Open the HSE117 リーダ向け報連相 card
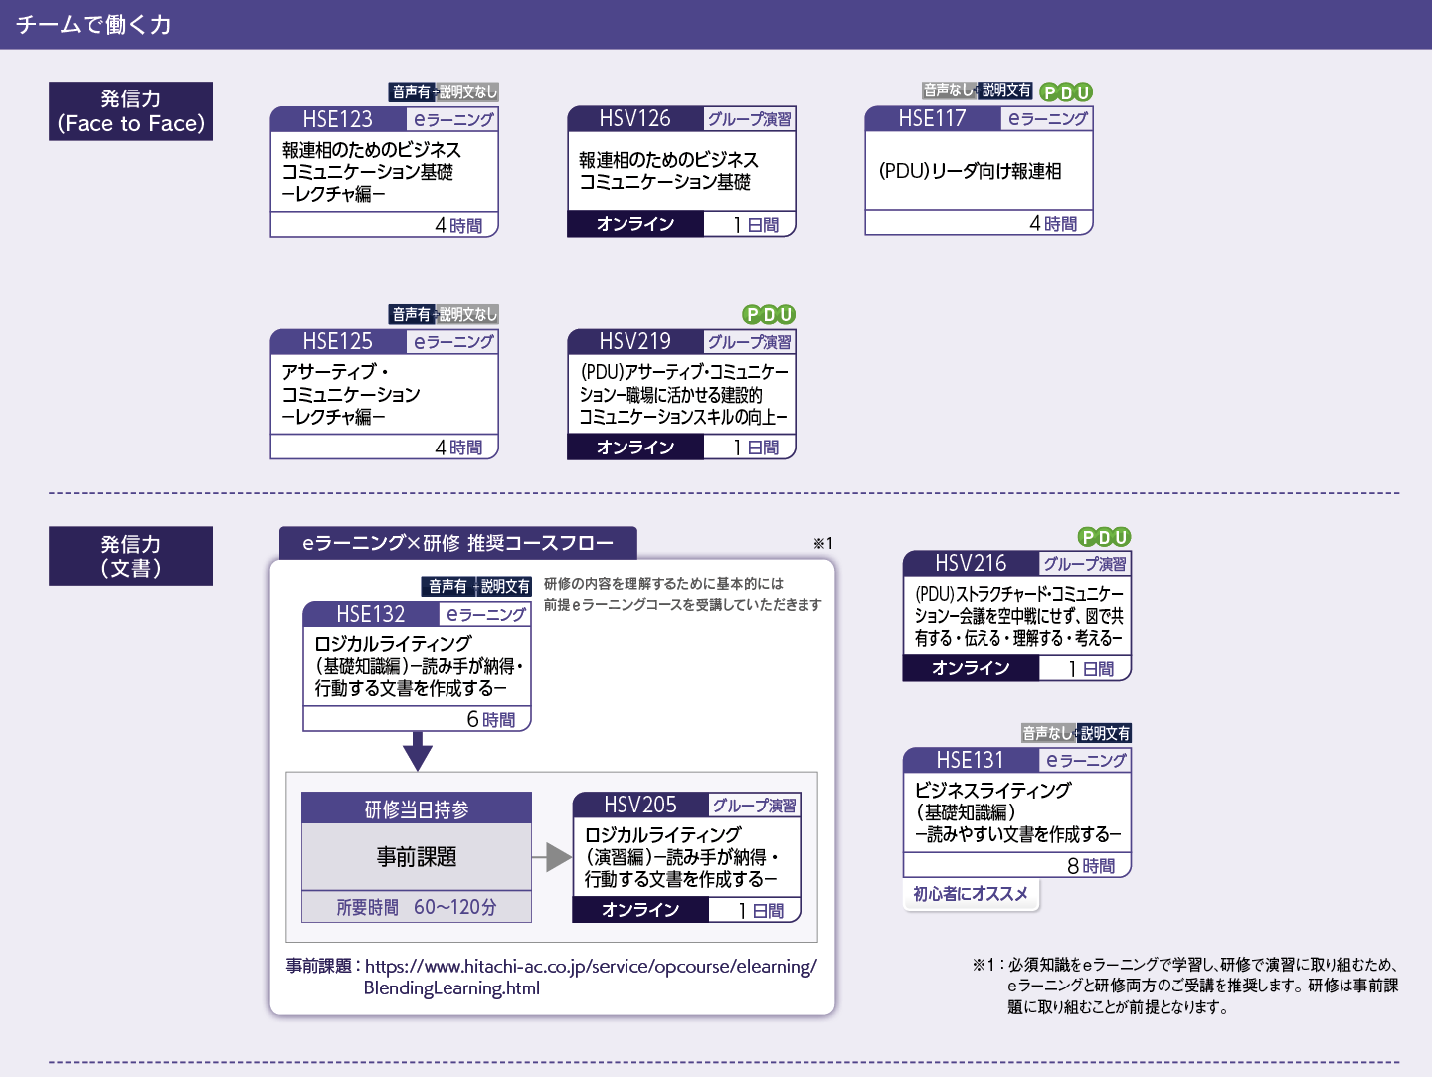This screenshot has height=1077, width=1432. pyautogui.click(x=979, y=171)
